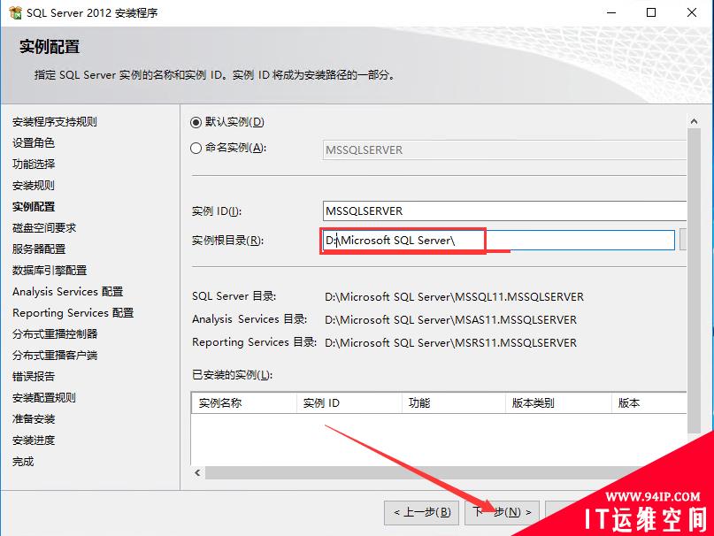This screenshot has width=714, height=536.
Task: Minimize the SQL Server 2012 setup window
Action: pyautogui.click(x=611, y=12)
